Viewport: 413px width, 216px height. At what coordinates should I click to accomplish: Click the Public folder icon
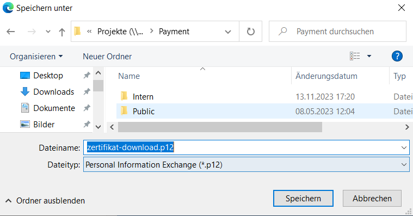coord(124,111)
